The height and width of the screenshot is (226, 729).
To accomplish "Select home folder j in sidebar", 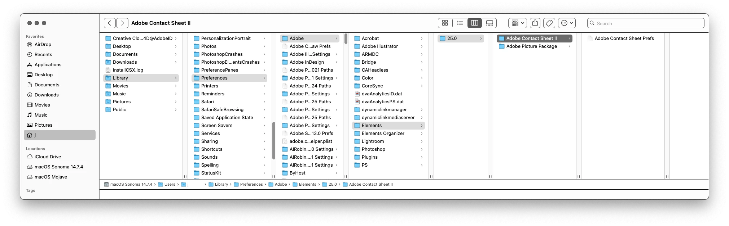I will (x=60, y=135).
